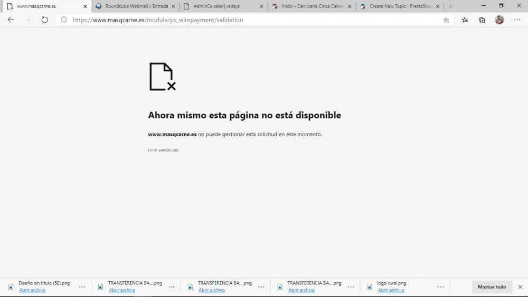This screenshot has height=297, width=528.
Task: Close the Create New Topic PrestaShop tab
Action: tap(438, 6)
